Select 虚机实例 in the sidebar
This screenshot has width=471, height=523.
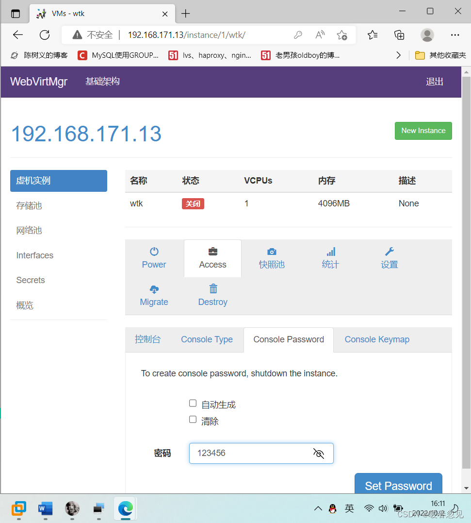pos(59,181)
